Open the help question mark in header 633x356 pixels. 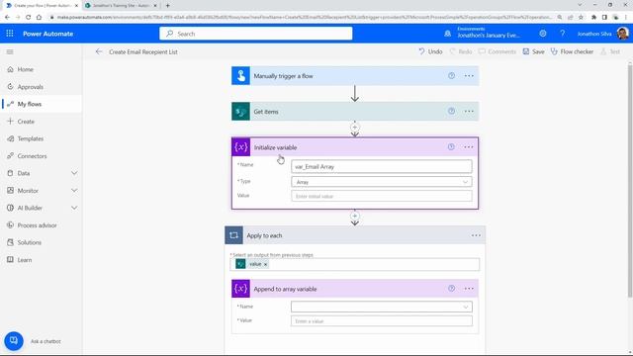(563, 34)
